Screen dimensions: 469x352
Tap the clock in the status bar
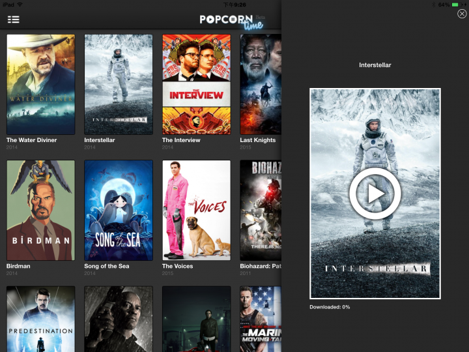coord(234,5)
